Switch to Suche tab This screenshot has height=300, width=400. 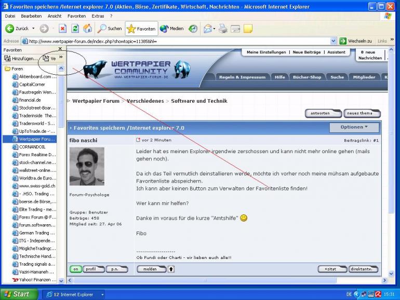(x=337, y=77)
